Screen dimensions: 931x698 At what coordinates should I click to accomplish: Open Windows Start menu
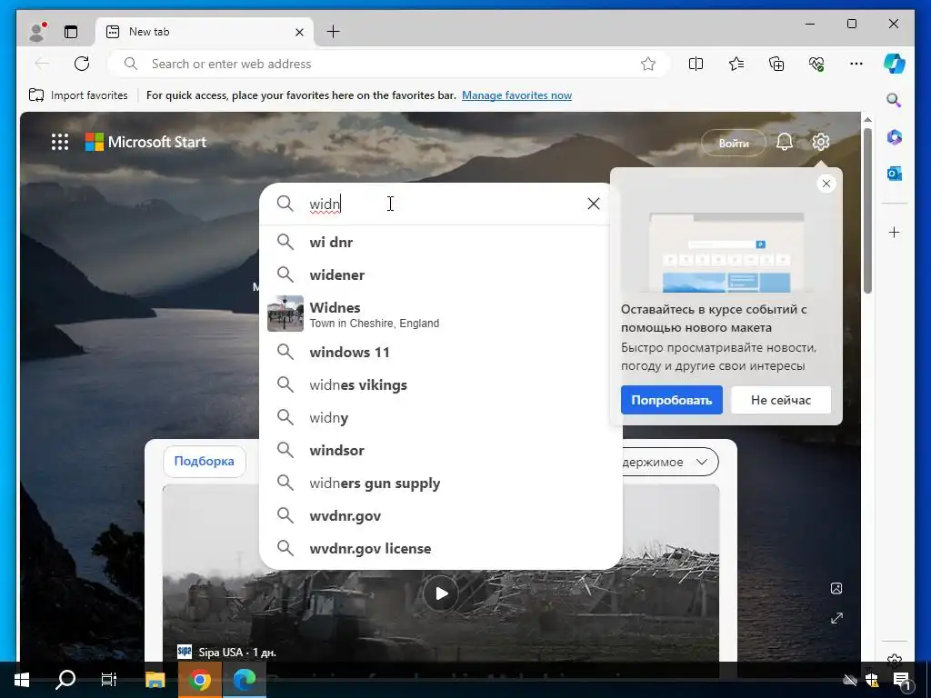pyautogui.click(x=22, y=680)
